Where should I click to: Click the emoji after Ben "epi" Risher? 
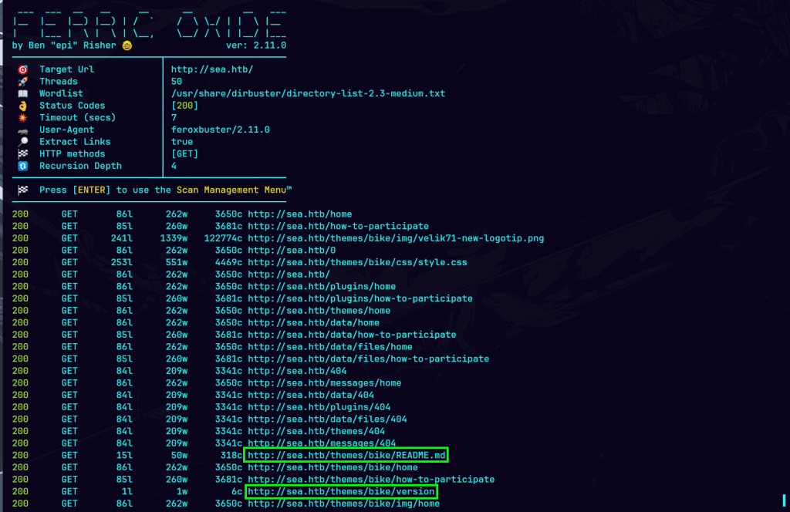point(127,45)
